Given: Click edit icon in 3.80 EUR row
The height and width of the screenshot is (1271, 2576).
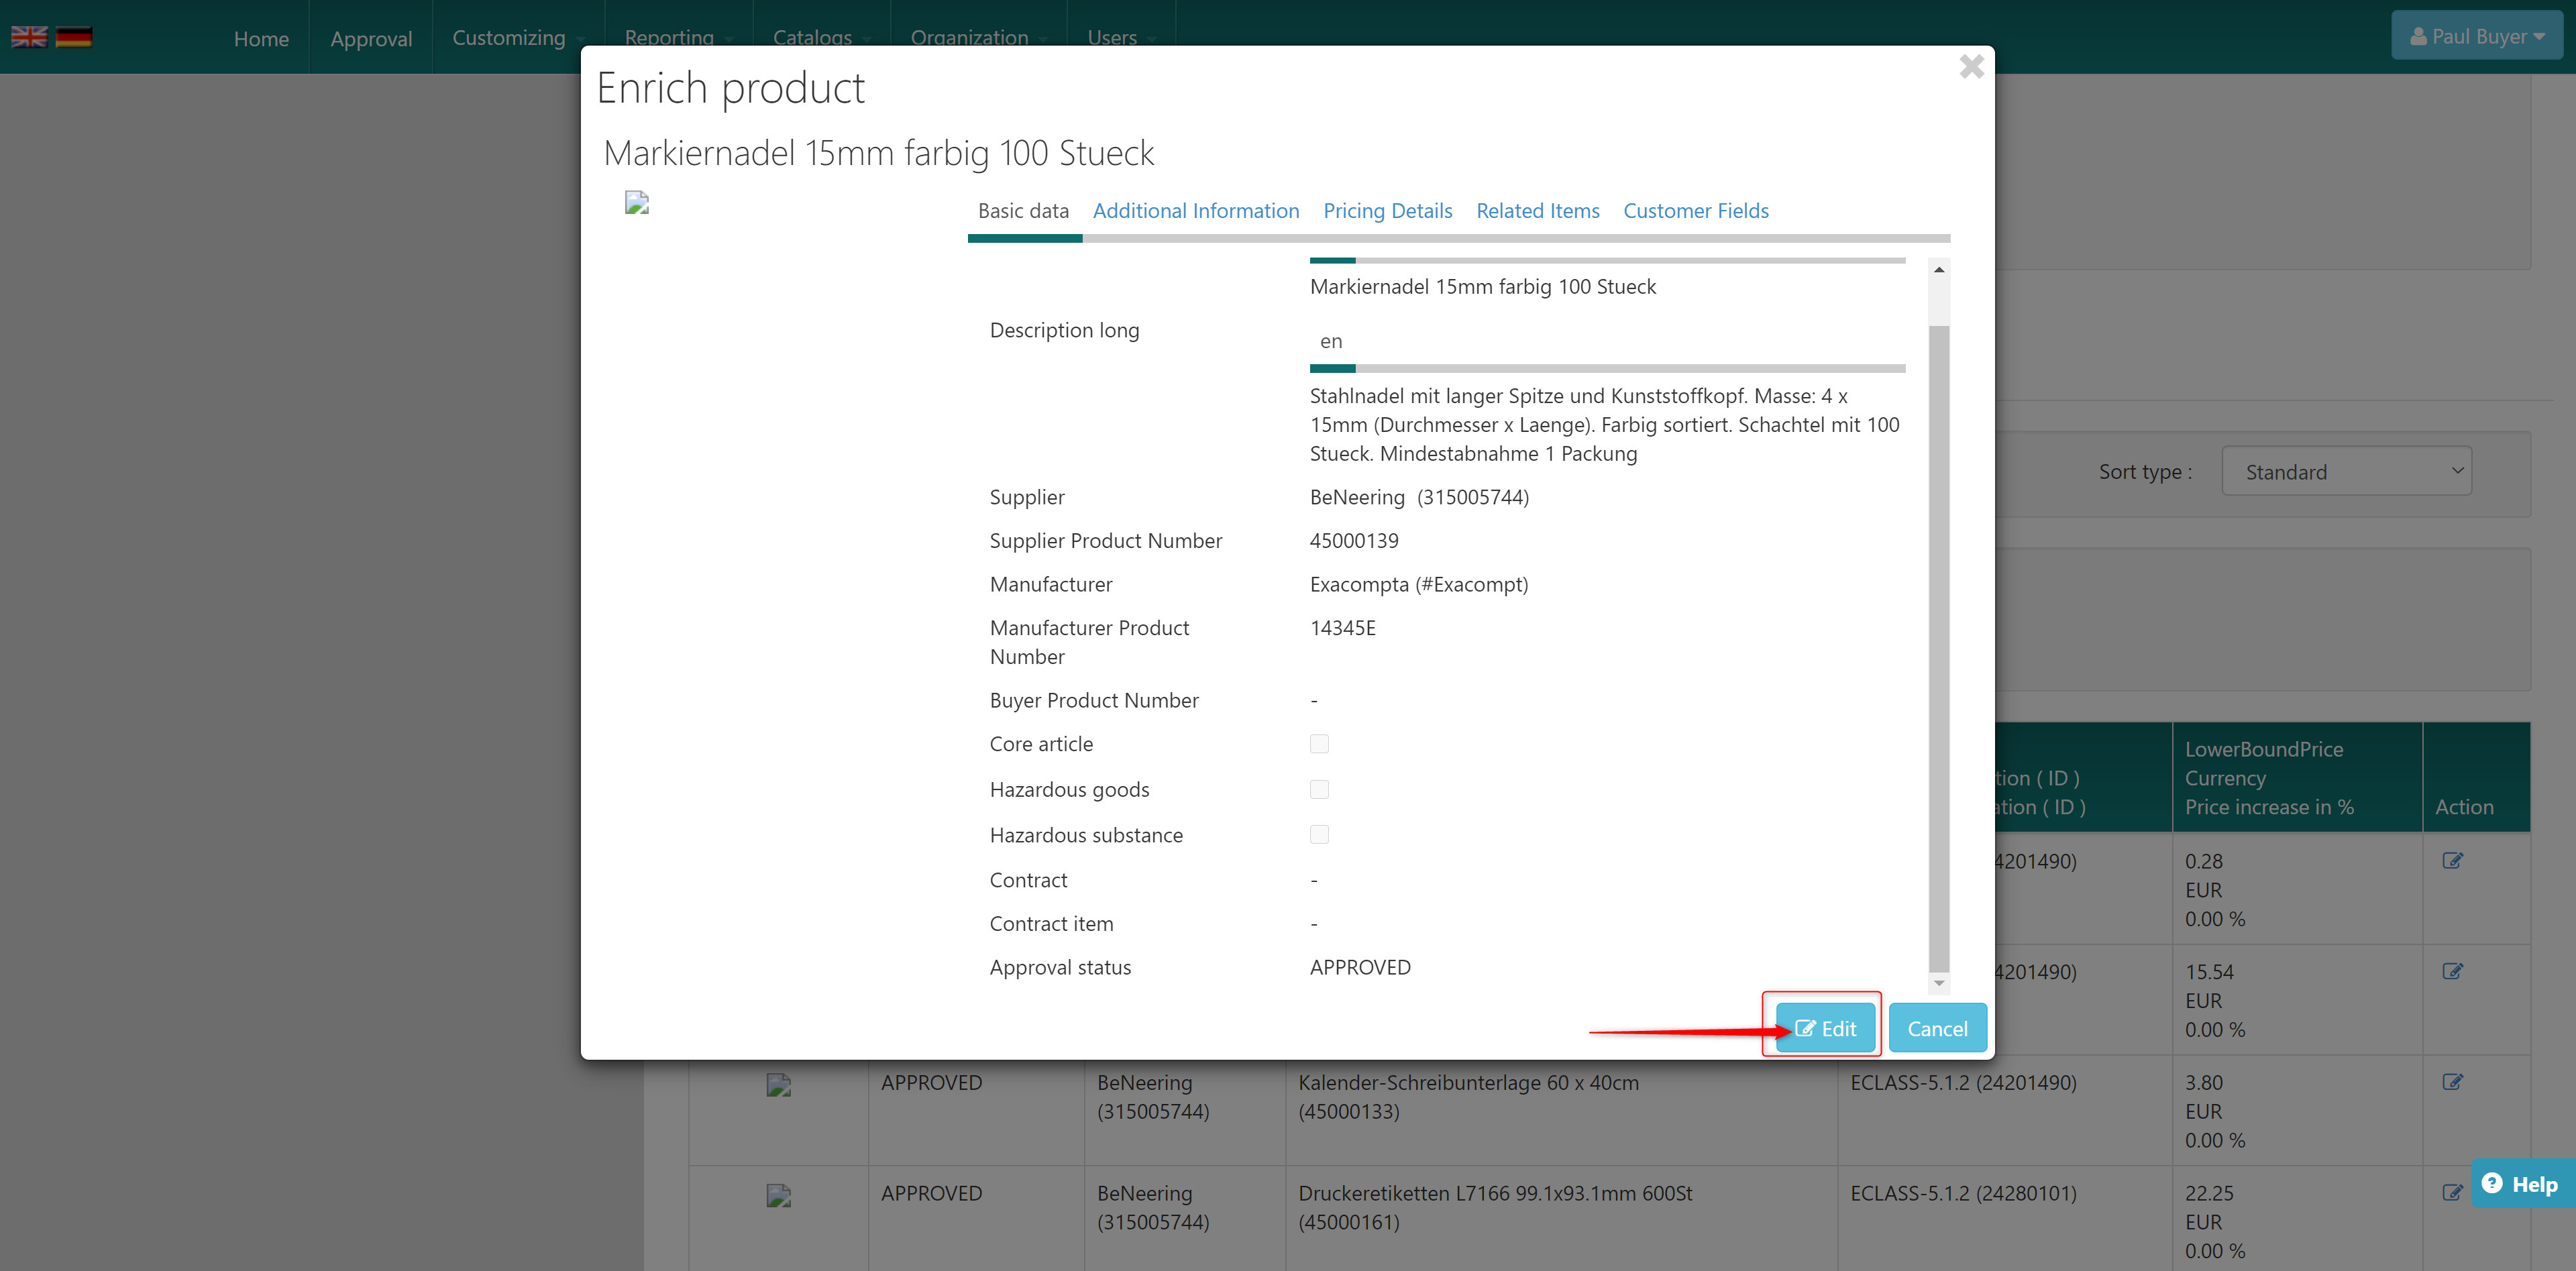Looking at the screenshot, I should click(2452, 1082).
